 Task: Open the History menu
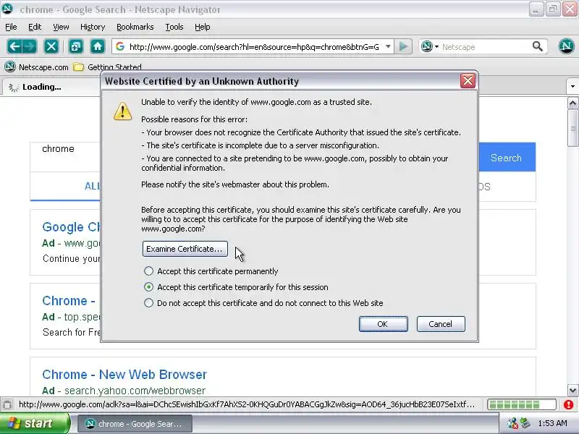[x=93, y=27]
